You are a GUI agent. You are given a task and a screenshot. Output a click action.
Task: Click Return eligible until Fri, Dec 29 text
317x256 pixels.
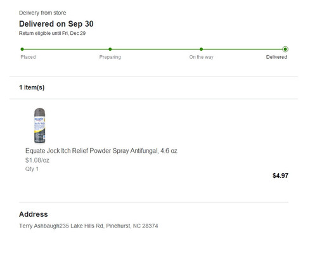[x=52, y=34]
